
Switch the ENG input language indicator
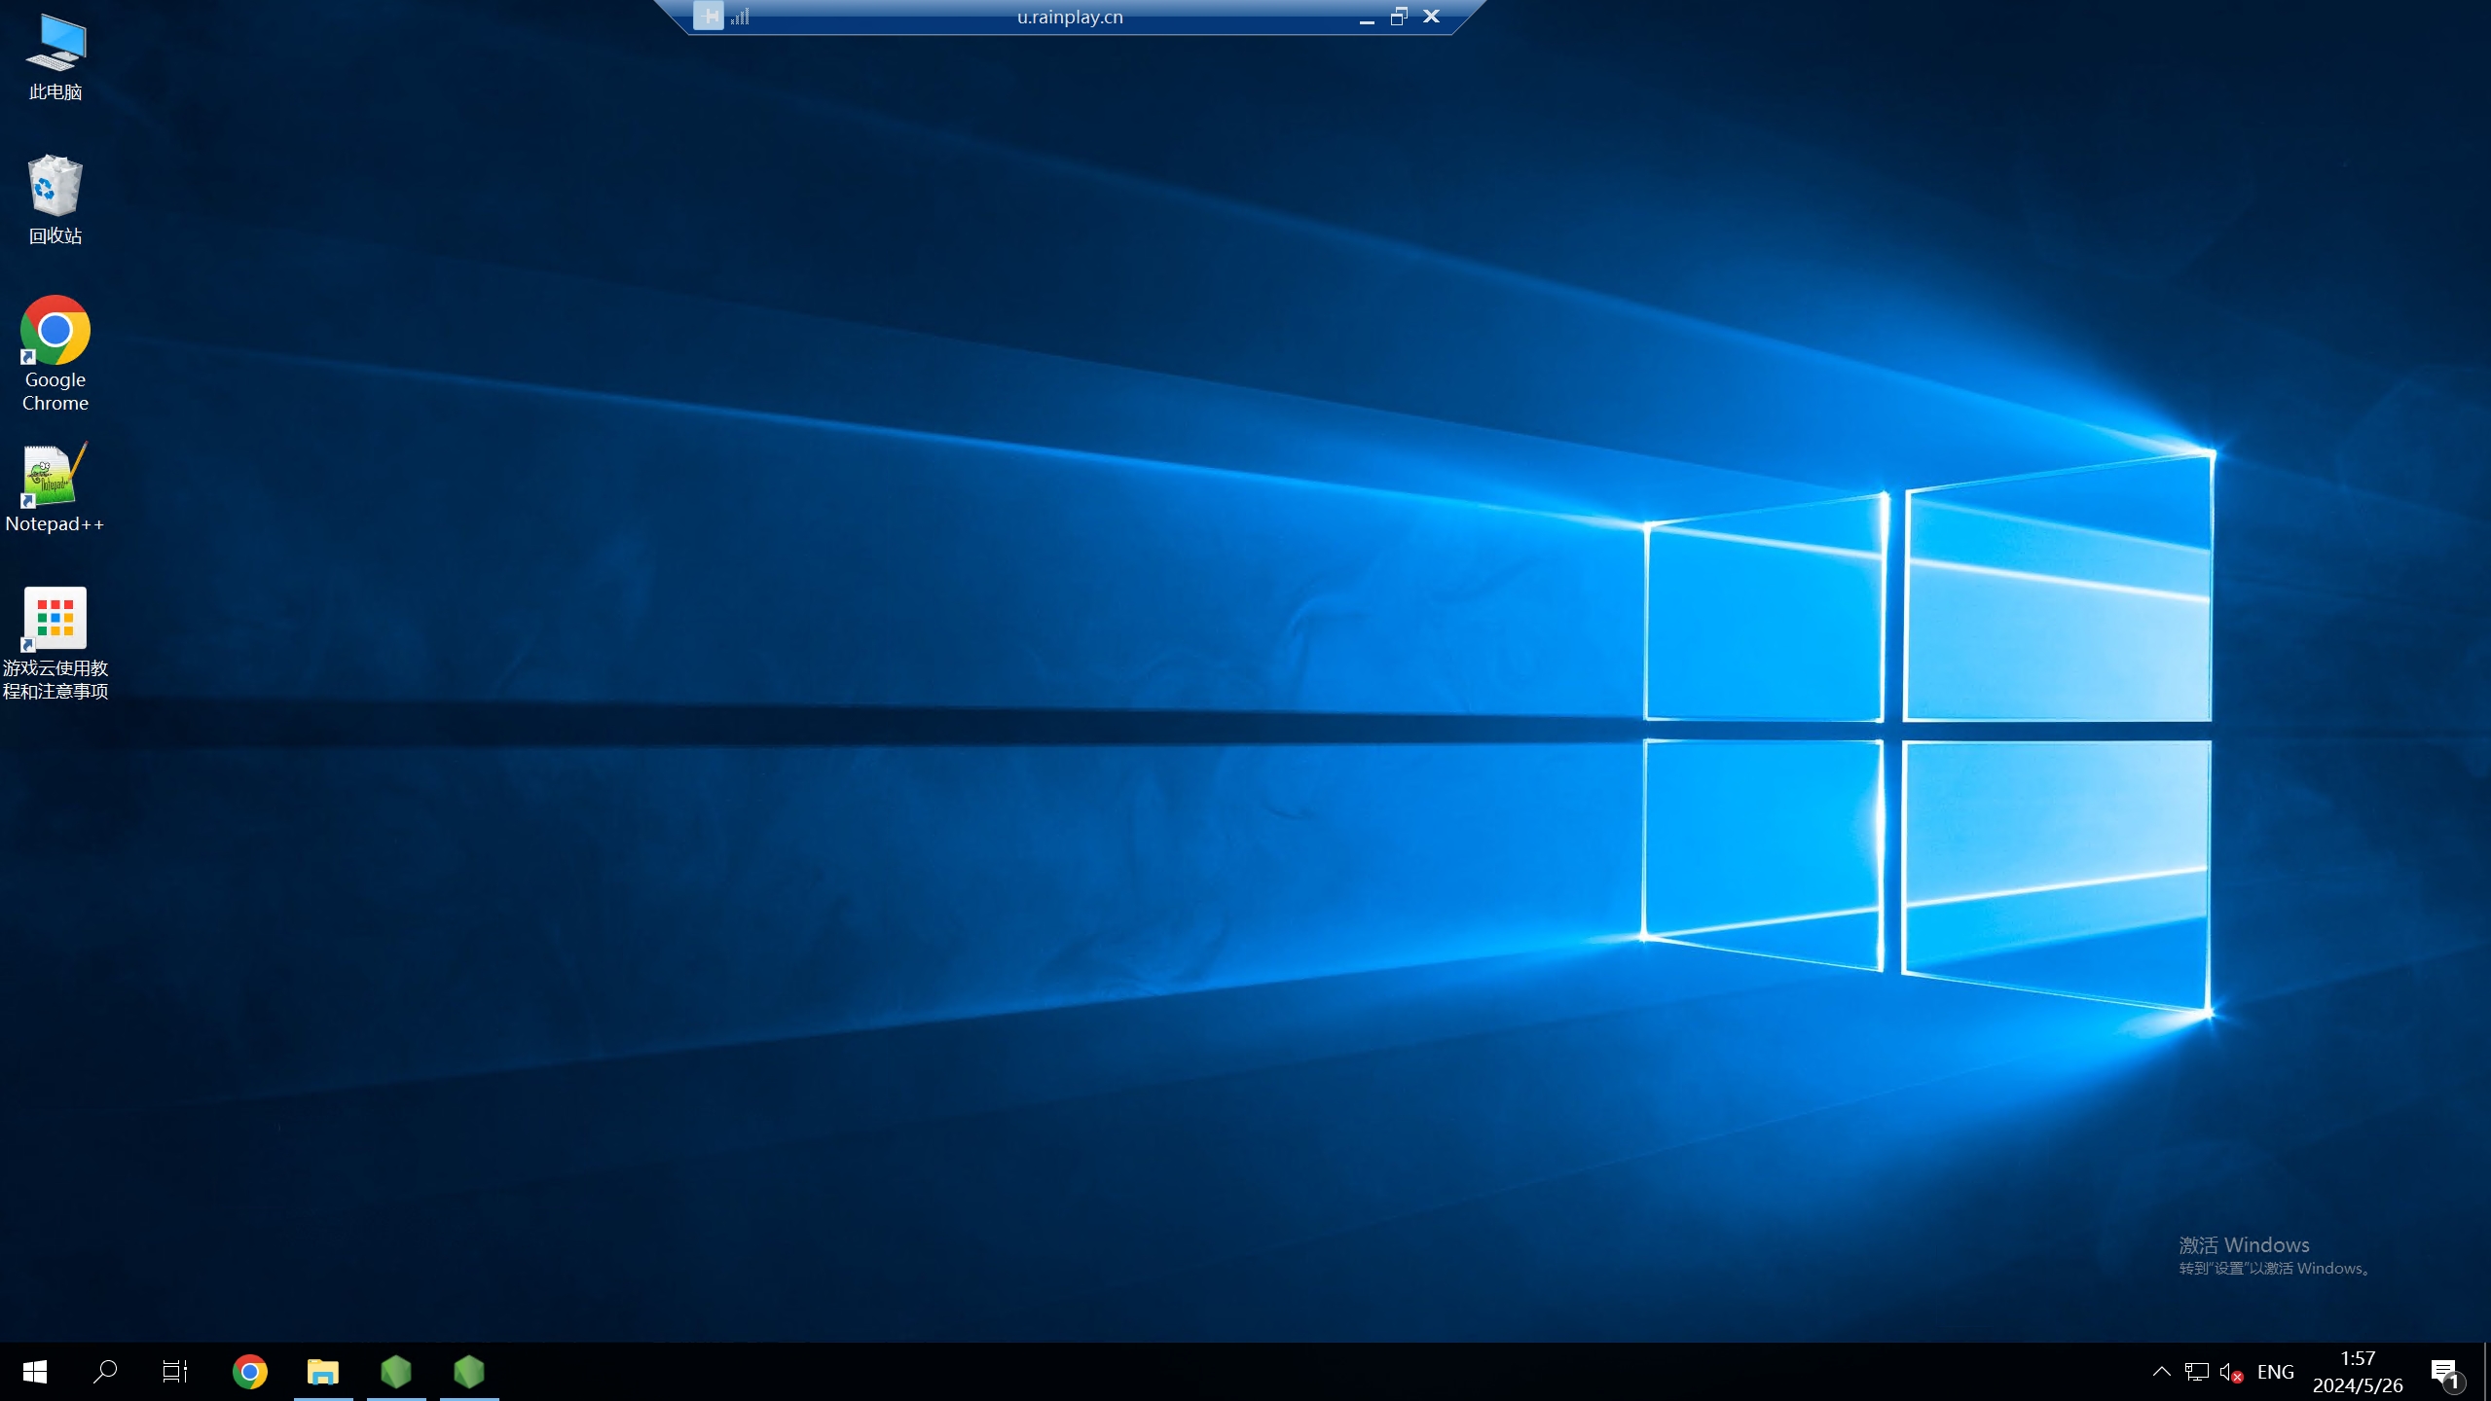(2275, 1372)
